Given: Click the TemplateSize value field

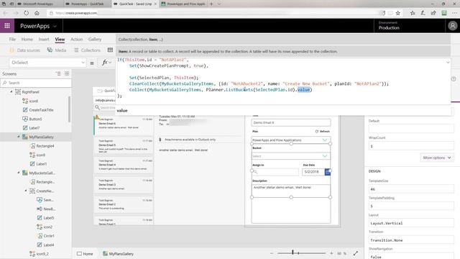Looking at the screenshot, I should click(x=410, y=189).
